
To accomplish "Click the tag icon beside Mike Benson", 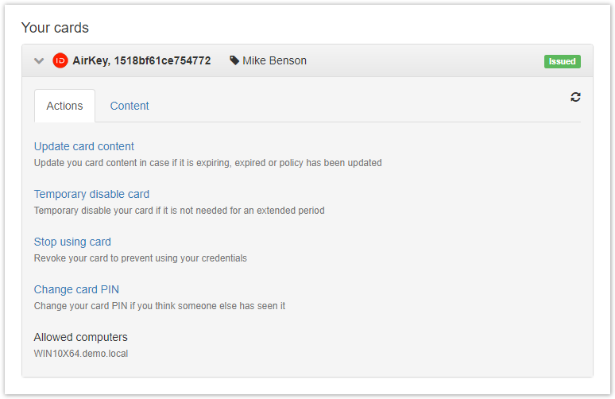I will (234, 60).
